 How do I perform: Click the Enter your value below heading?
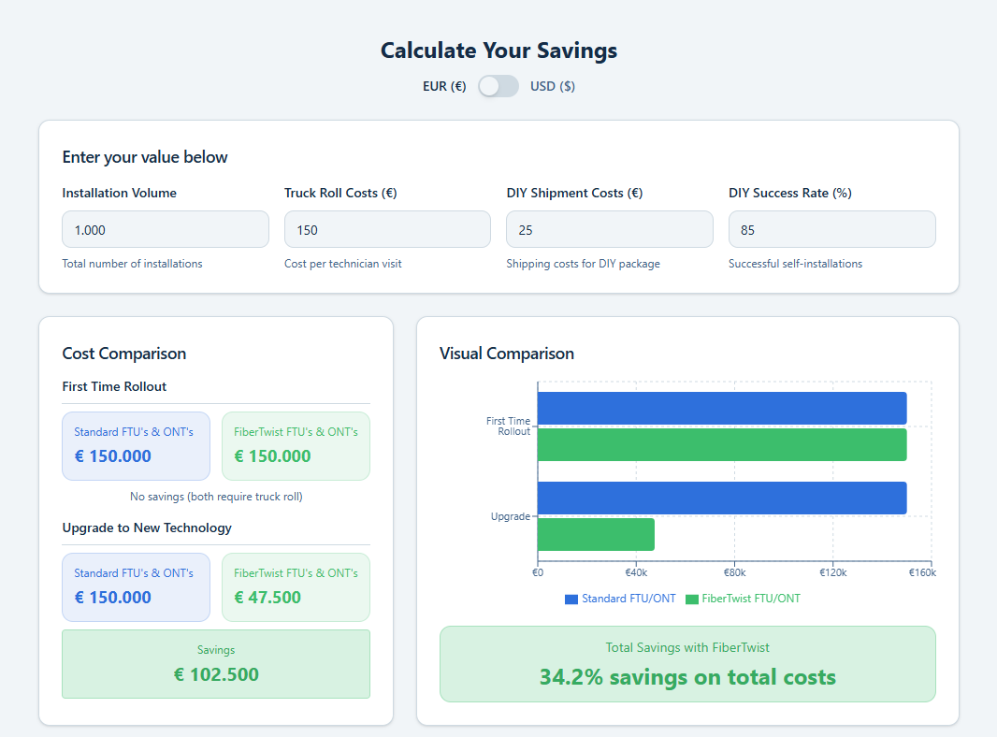(145, 157)
